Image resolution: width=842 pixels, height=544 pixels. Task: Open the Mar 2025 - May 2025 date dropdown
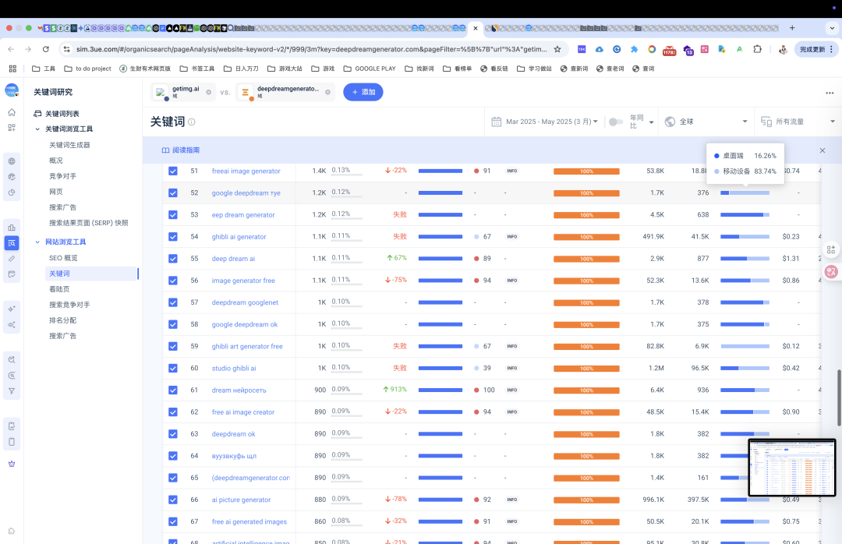pyautogui.click(x=552, y=122)
